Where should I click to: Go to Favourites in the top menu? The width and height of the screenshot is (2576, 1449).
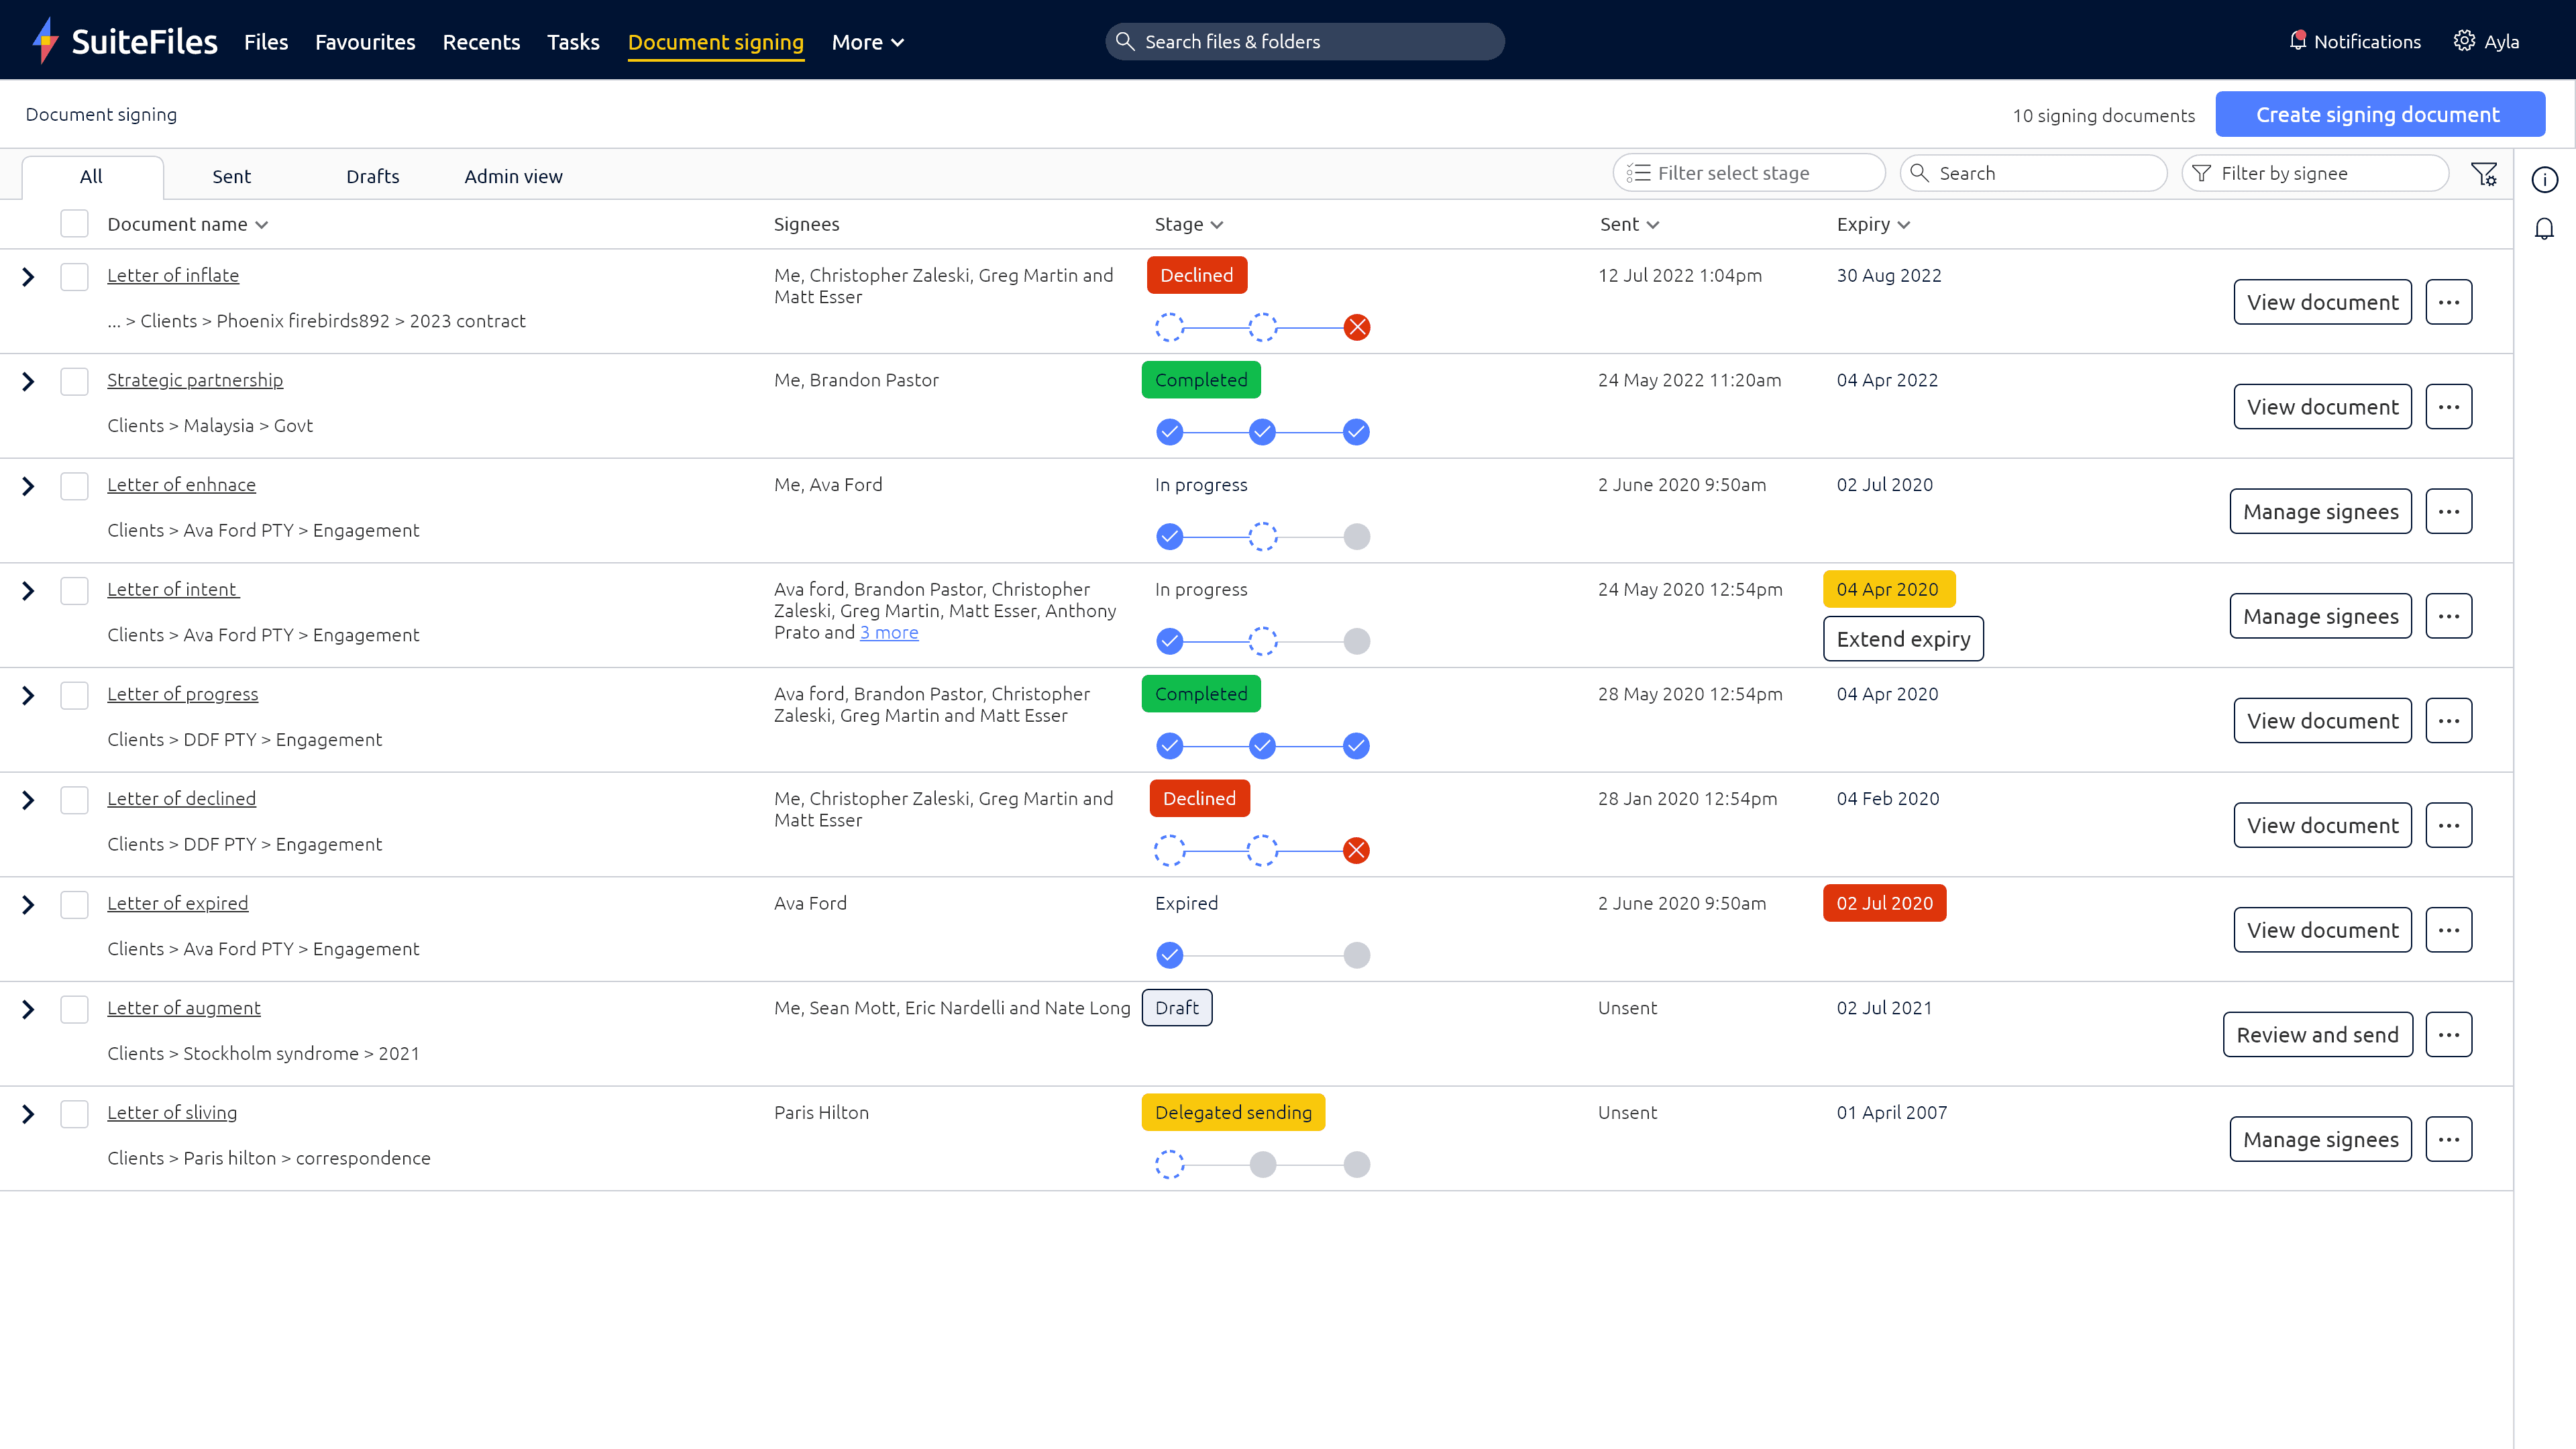pyautogui.click(x=365, y=42)
